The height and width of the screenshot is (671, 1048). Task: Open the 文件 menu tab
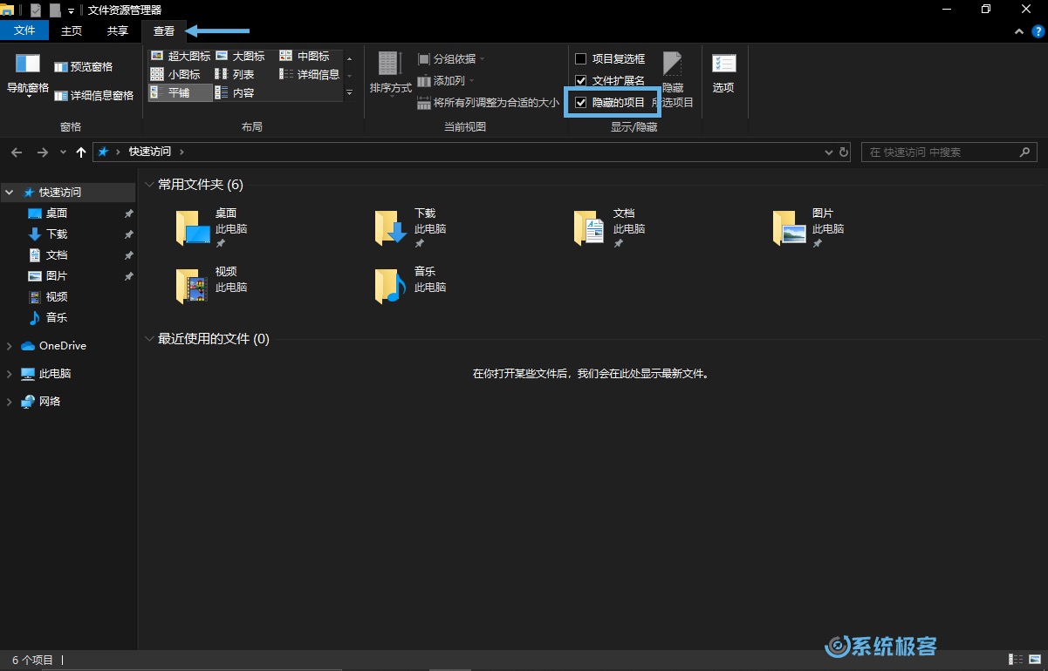tap(25, 30)
